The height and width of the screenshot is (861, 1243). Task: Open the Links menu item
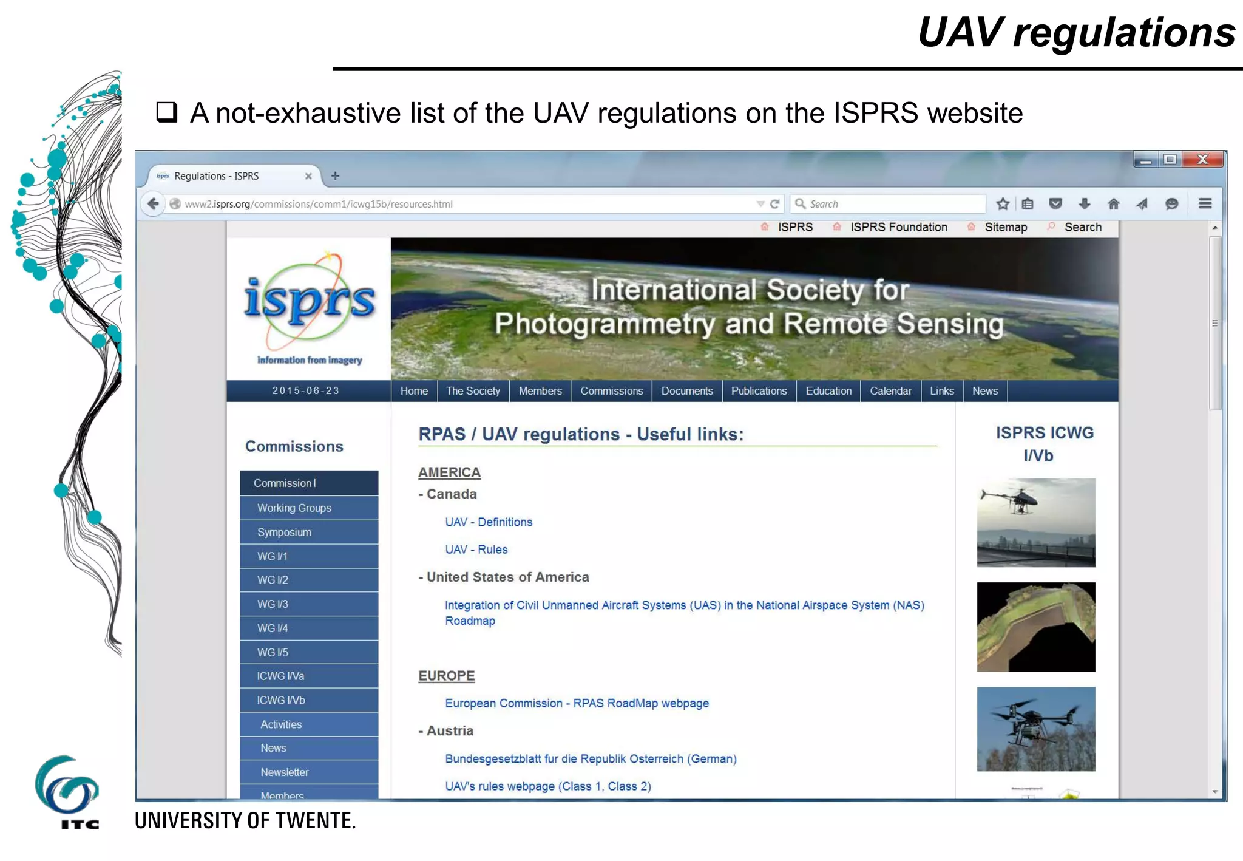point(942,391)
